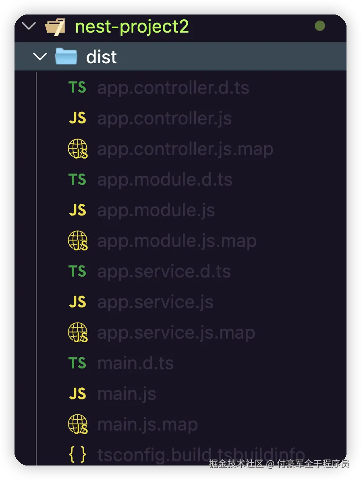Image resolution: width=361 pixels, height=480 pixels.
Task: Open the app.module.js file
Action: pos(156,211)
